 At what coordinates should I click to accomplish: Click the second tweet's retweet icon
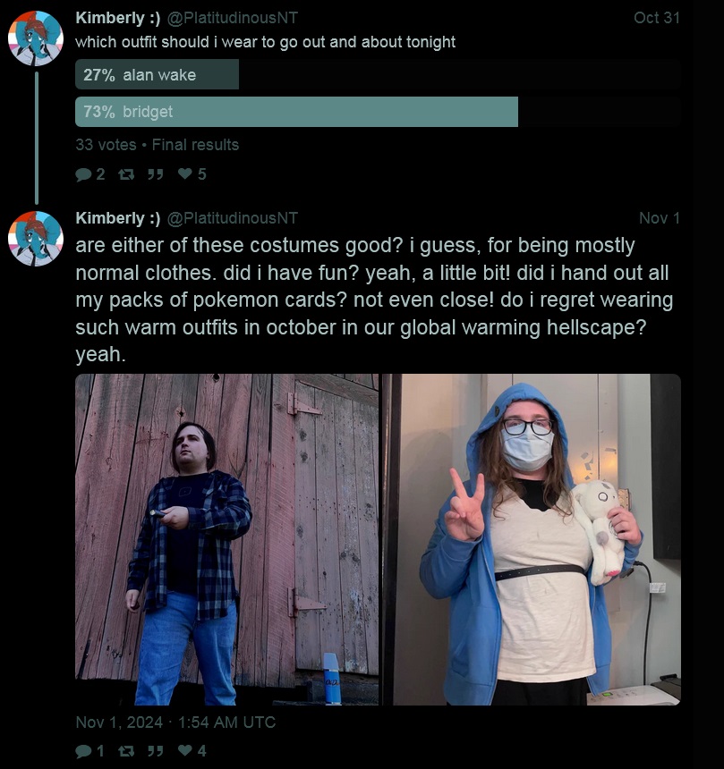tap(126, 751)
